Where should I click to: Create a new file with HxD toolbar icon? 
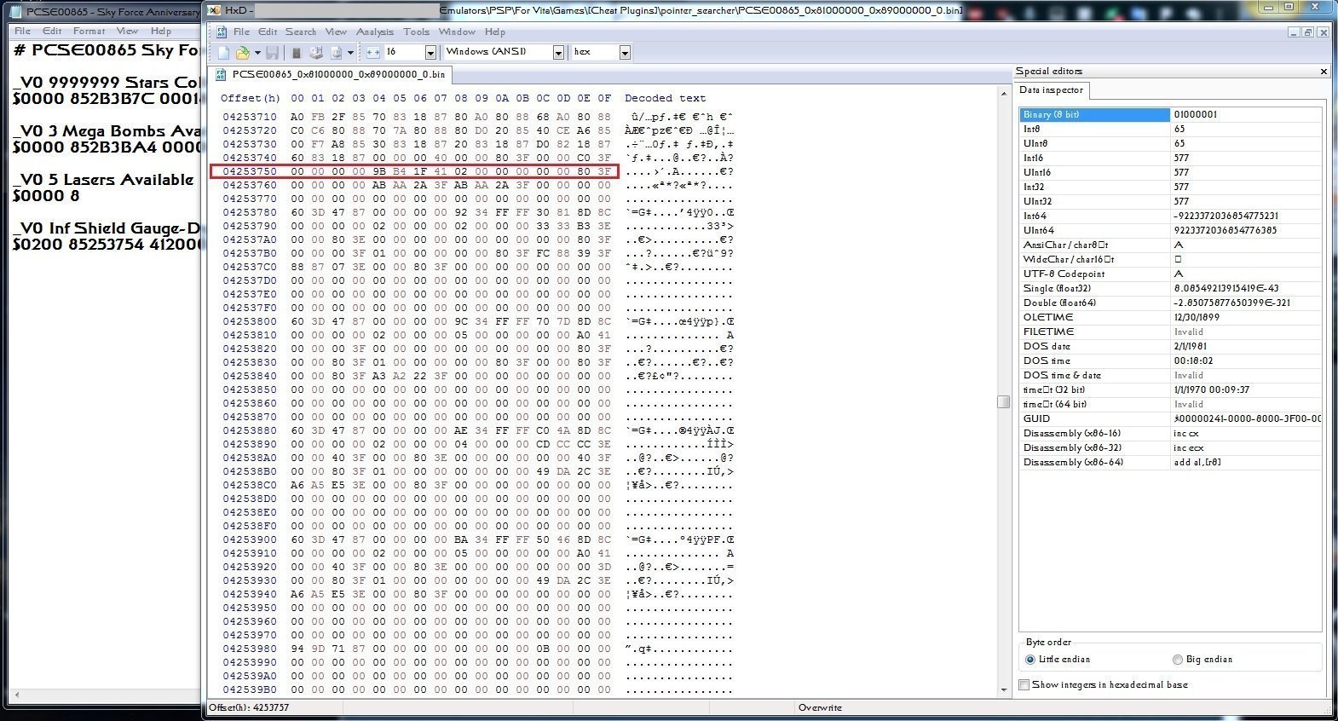pos(223,53)
